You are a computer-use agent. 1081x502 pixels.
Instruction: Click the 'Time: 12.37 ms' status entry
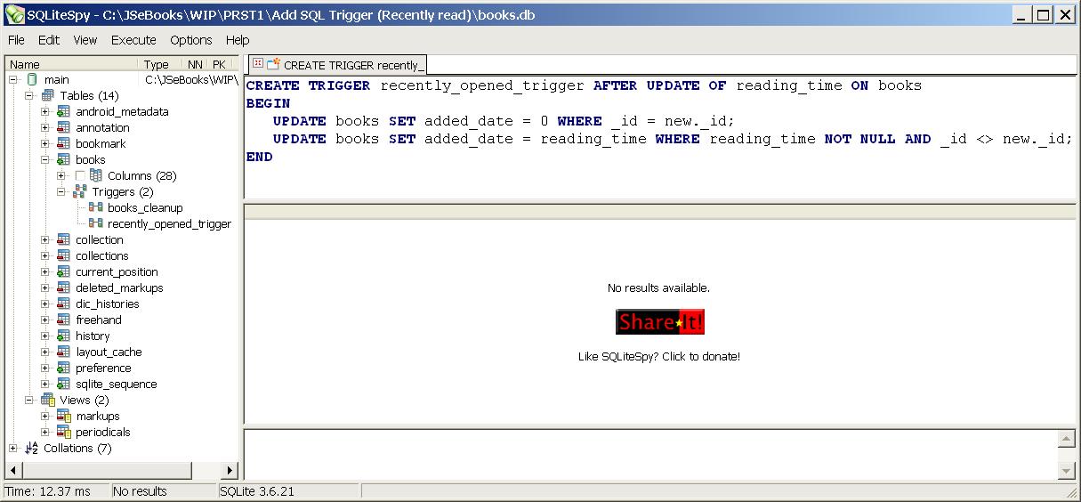(x=56, y=491)
